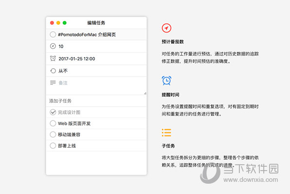
Task: Mark 移动端兼容 subtask as done
Action: coord(53,135)
